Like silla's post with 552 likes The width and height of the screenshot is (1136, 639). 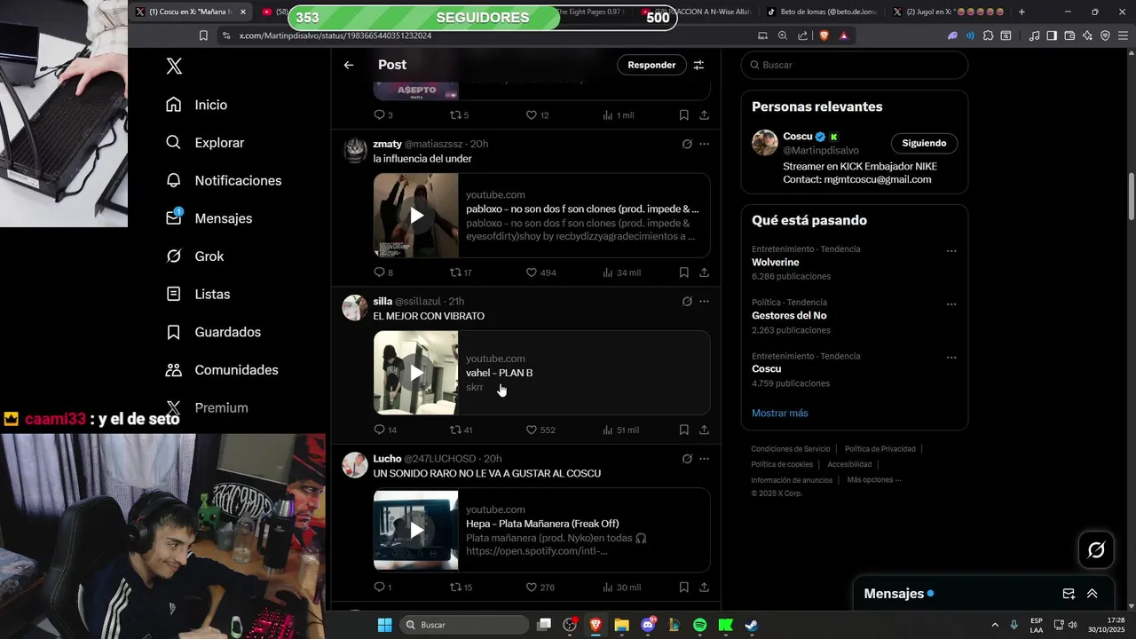[x=532, y=430]
